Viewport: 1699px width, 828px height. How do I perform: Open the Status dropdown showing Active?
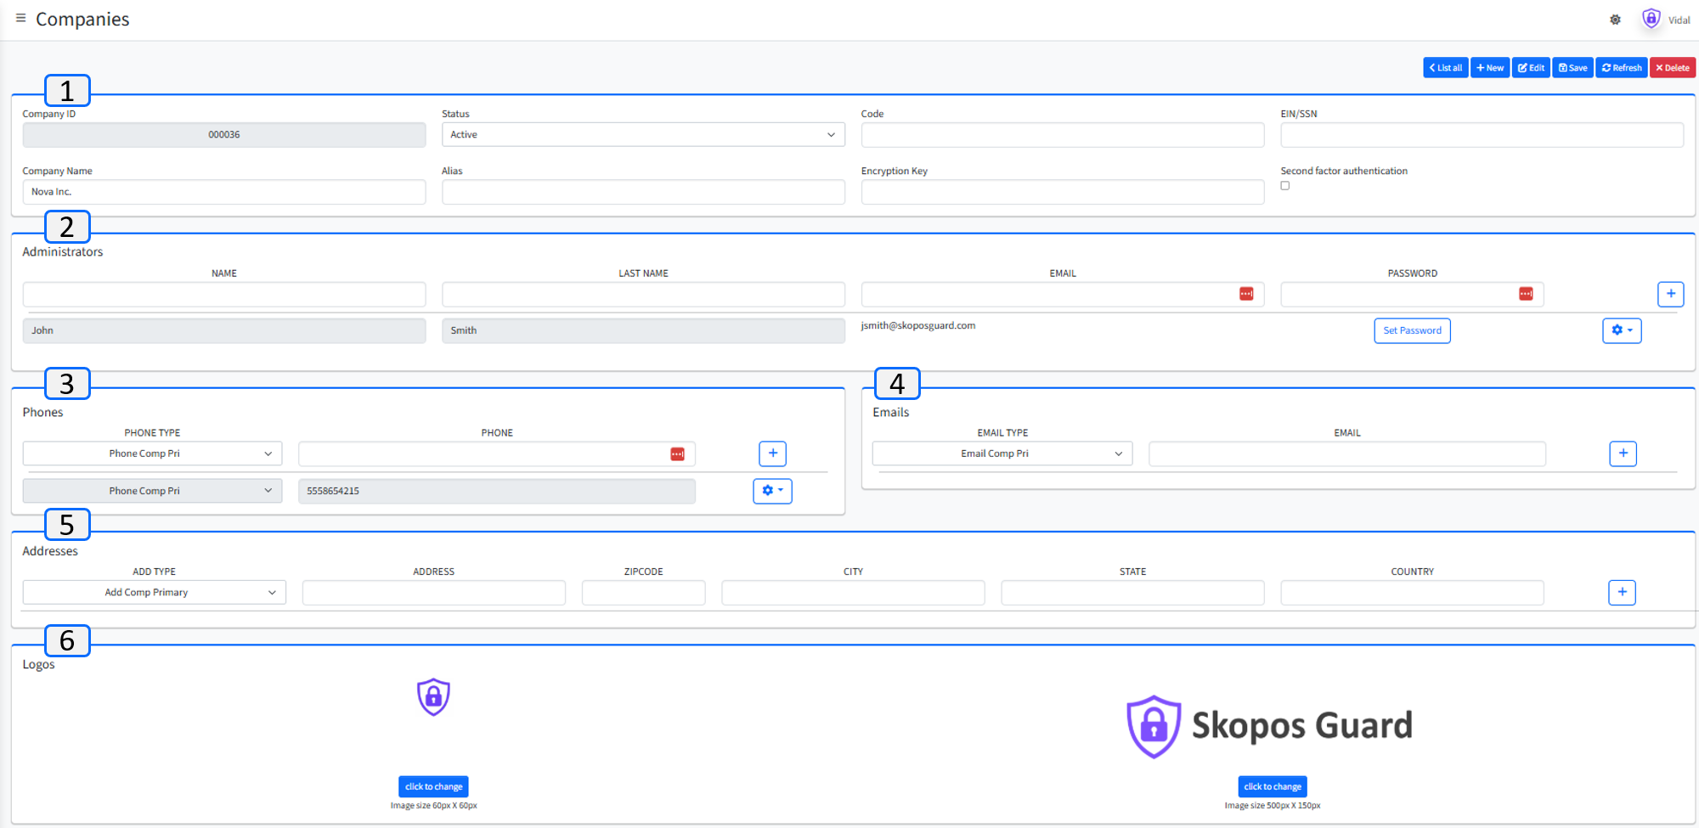click(643, 135)
